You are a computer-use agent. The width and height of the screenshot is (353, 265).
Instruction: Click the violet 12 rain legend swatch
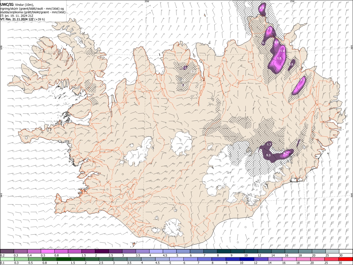261,259
